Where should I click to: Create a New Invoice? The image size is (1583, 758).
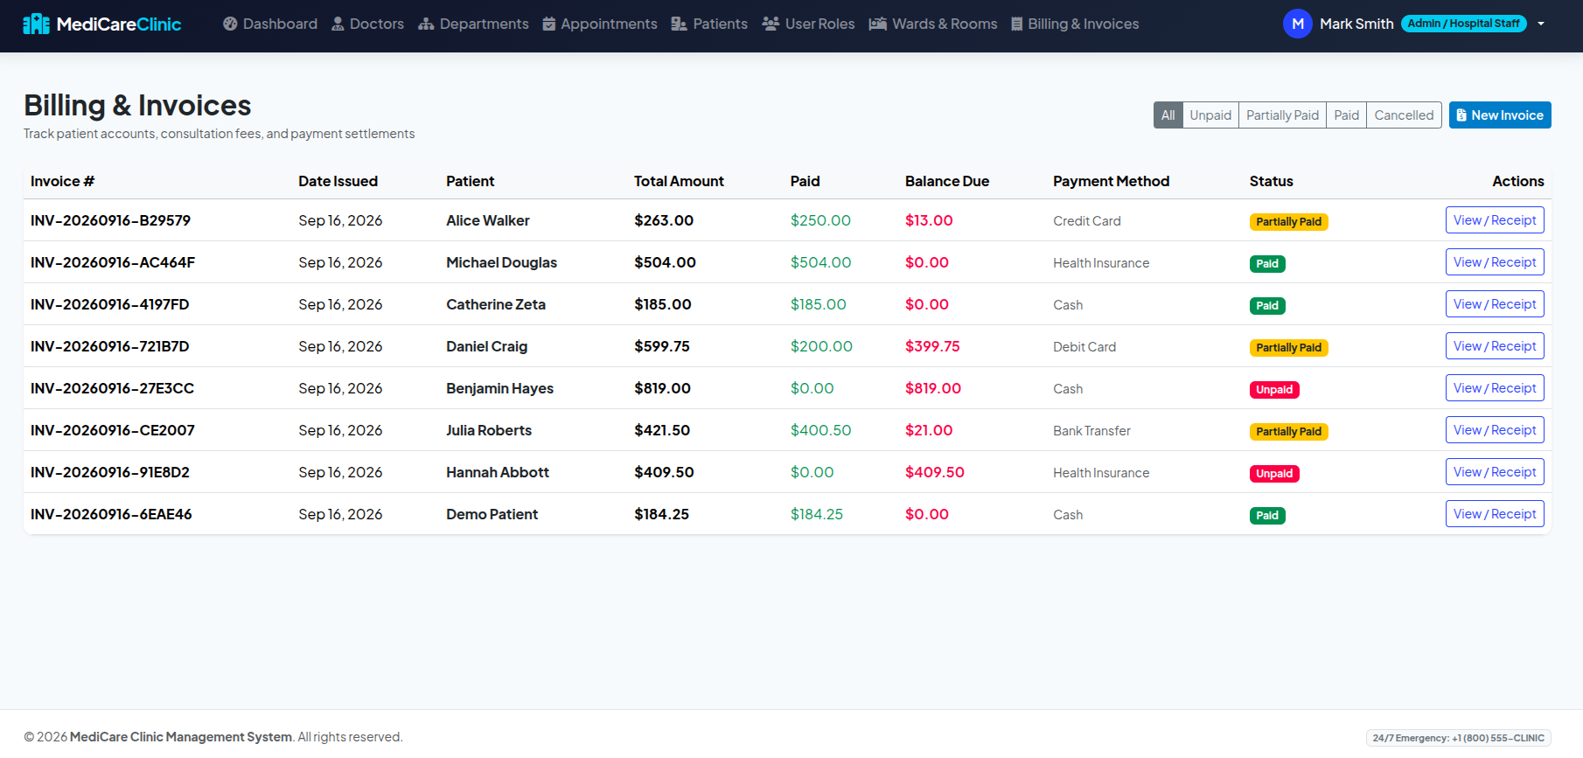click(x=1500, y=115)
